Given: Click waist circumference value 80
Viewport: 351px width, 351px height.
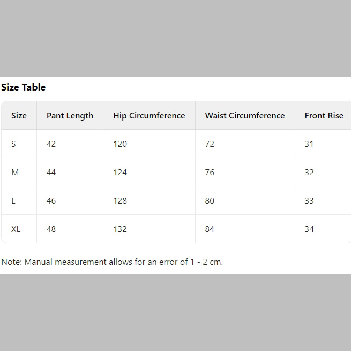Looking at the screenshot, I should [210, 201].
